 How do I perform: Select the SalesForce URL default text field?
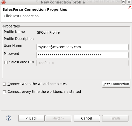82,63
